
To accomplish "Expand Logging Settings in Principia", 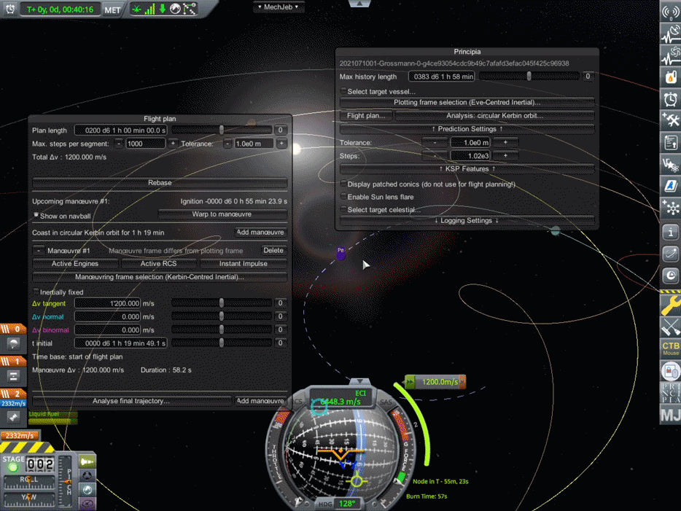I will click(x=467, y=220).
